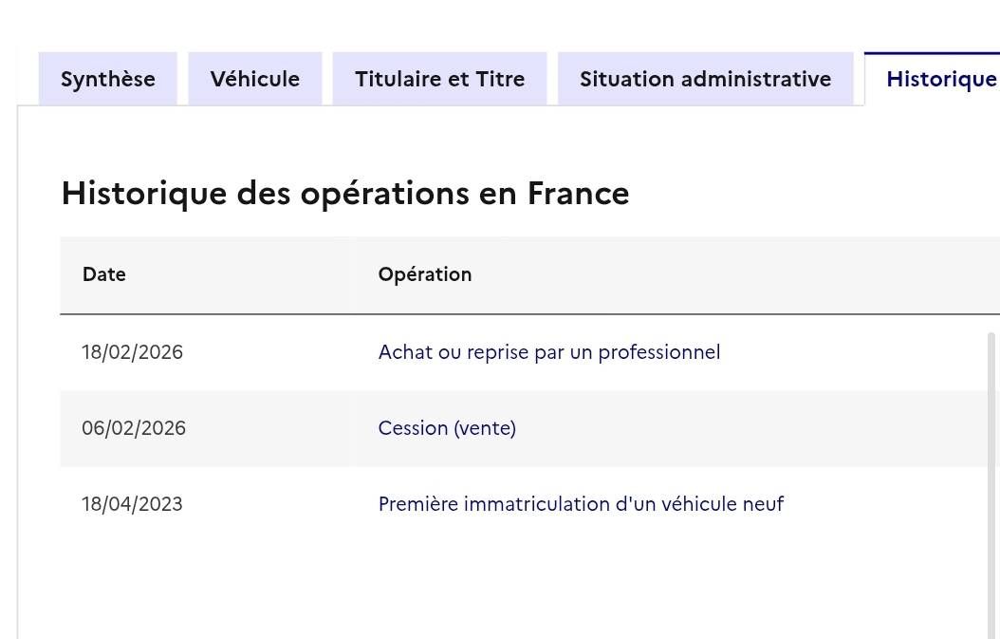
Task: Click the Date column header
Action: [103, 274]
